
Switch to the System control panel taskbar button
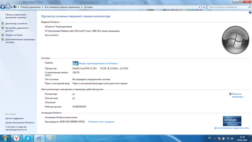point(39,138)
